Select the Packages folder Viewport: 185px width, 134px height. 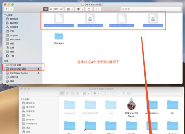coord(59,39)
